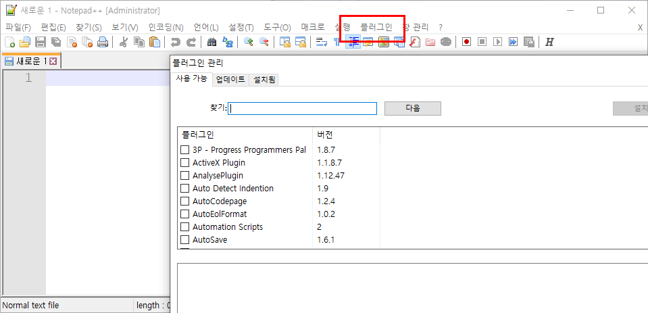Image resolution: width=648 pixels, height=313 pixels.
Task: Click the italic H plugin toolbar icon
Action: coord(549,42)
